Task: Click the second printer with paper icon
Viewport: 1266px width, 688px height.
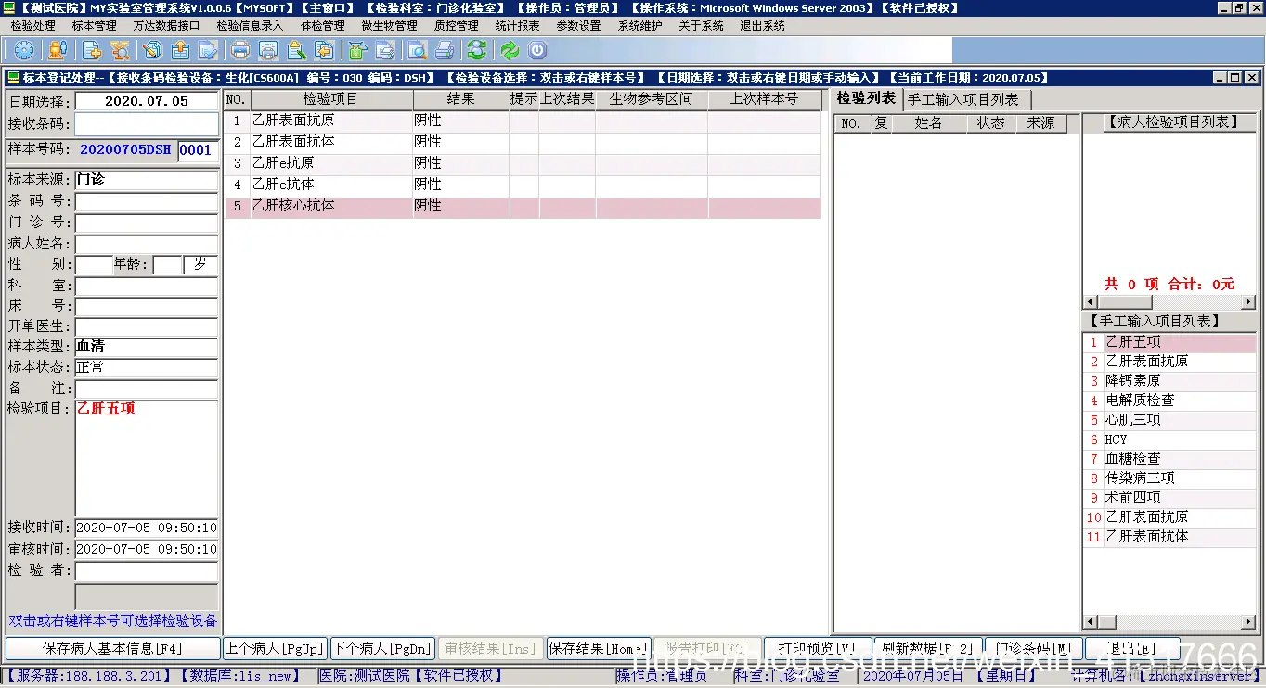Action: [x=268, y=50]
